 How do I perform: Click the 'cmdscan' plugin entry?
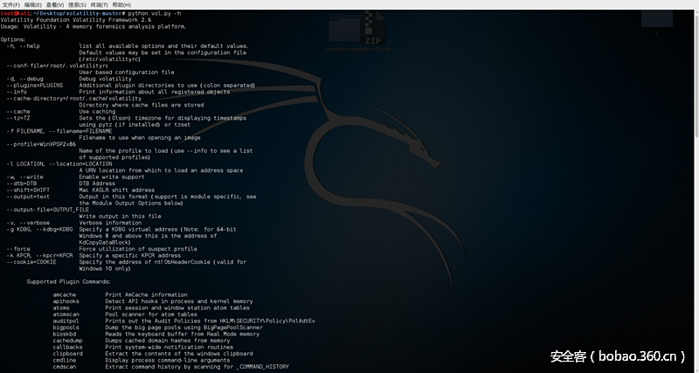coord(65,367)
